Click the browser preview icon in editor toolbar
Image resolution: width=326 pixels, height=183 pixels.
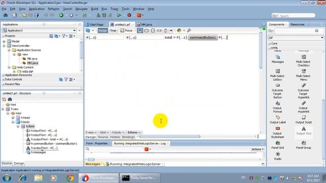[179, 30]
